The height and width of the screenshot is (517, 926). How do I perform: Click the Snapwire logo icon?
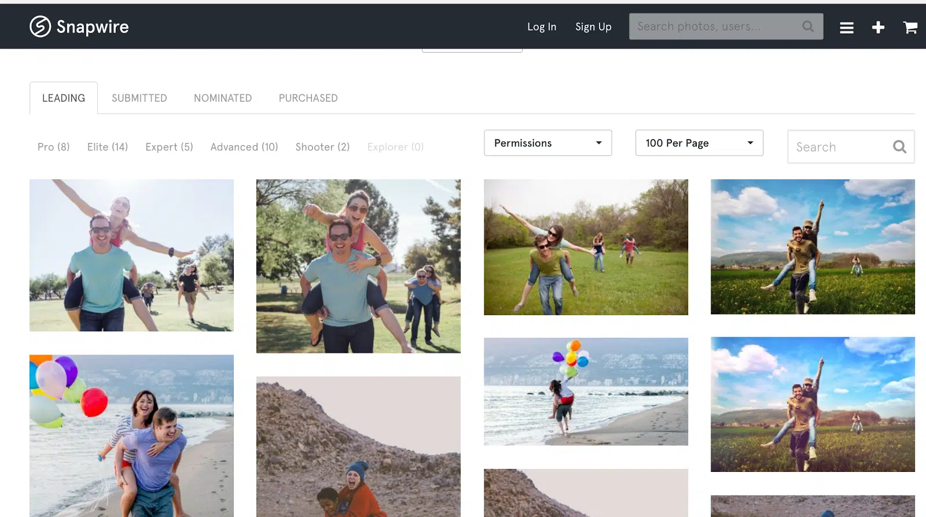pos(41,27)
